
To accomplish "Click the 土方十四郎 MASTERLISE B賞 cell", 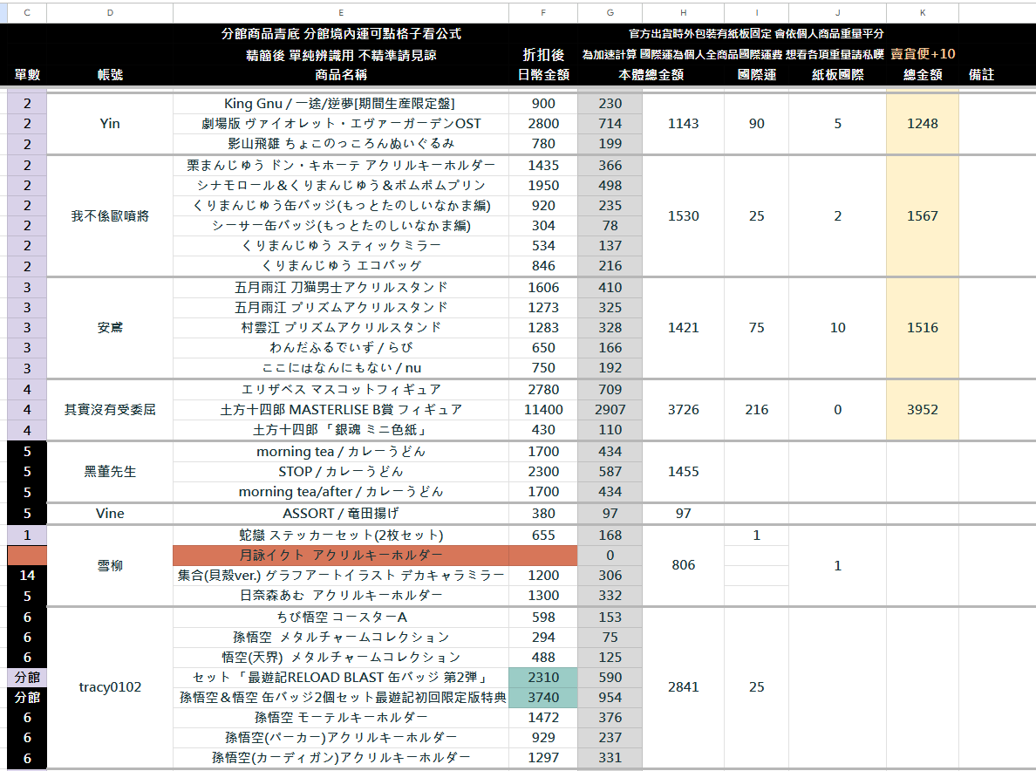I will click(x=341, y=410).
